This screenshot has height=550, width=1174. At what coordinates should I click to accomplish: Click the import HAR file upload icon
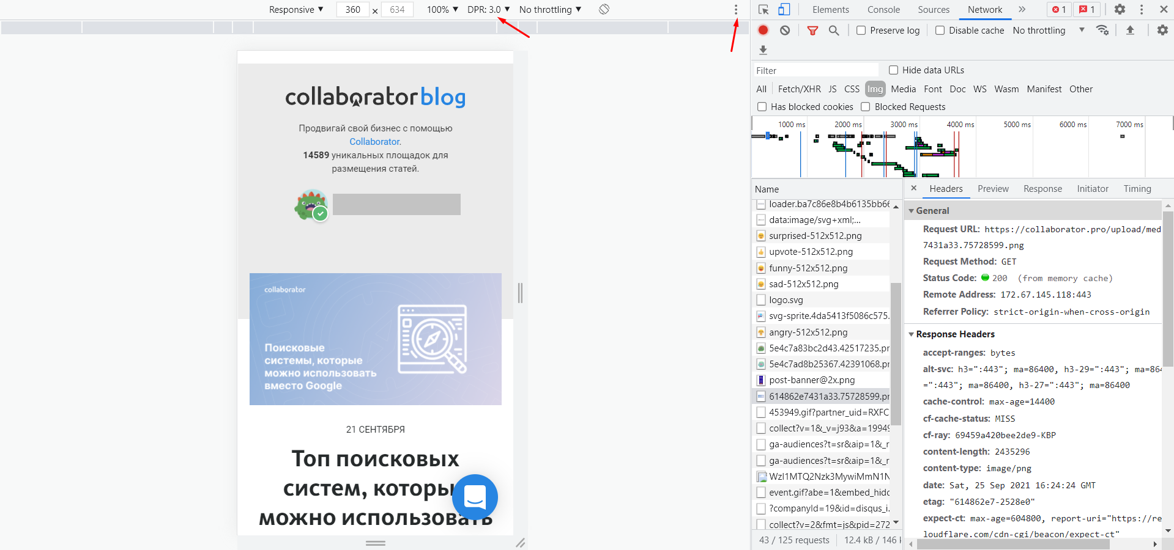point(1130,31)
